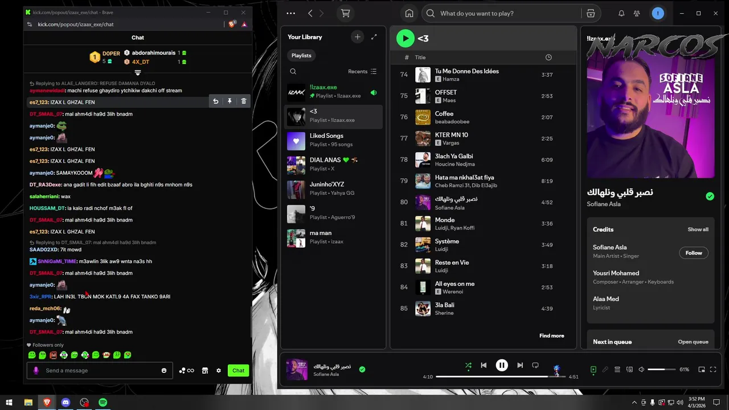Delete the highlighted es7_123 message

244,101
